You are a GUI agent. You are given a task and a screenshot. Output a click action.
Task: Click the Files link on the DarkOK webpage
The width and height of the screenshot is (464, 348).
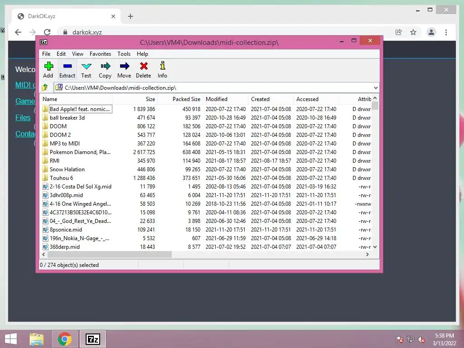point(23,117)
